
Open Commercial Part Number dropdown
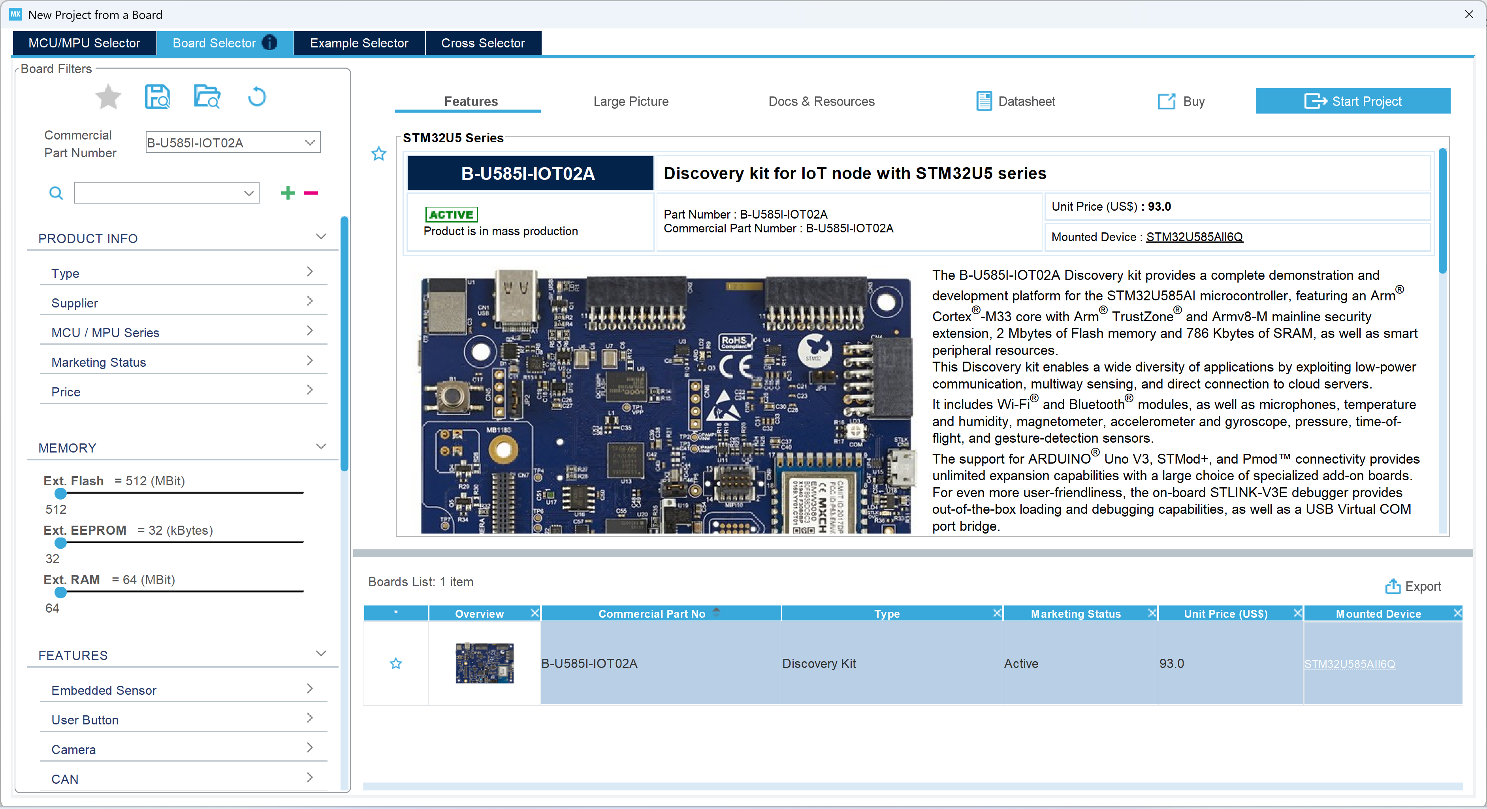(x=310, y=143)
